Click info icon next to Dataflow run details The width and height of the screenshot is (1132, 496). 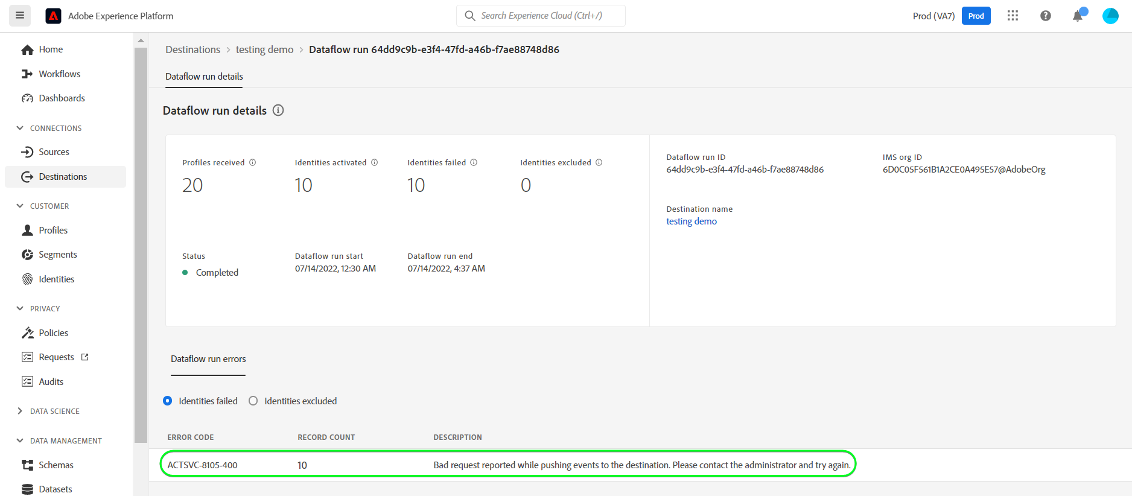[x=278, y=110]
